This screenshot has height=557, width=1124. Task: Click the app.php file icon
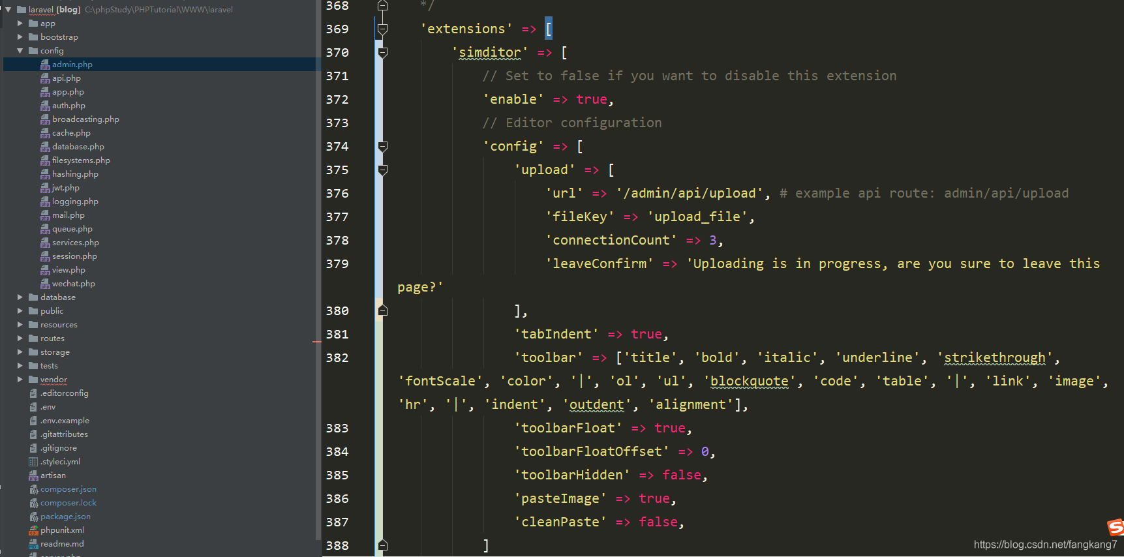[x=45, y=92]
